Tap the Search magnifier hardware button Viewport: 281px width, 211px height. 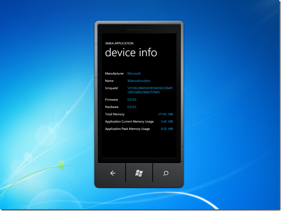pyautogui.click(x=166, y=173)
